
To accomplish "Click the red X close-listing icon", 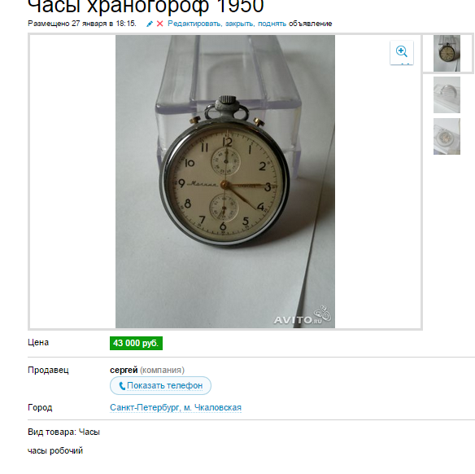I will click(160, 24).
